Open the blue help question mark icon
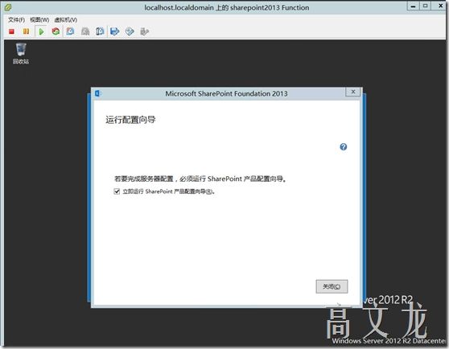The height and width of the screenshot is (349, 449). click(344, 146)
